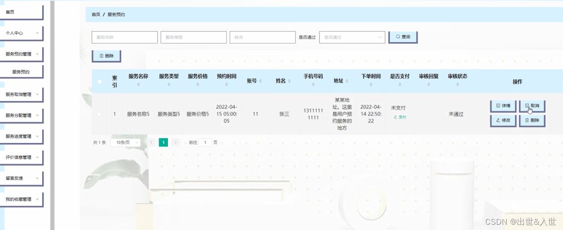
Task: Open the 是否通过 filter dropdown
Action: [x=352, y=37]
